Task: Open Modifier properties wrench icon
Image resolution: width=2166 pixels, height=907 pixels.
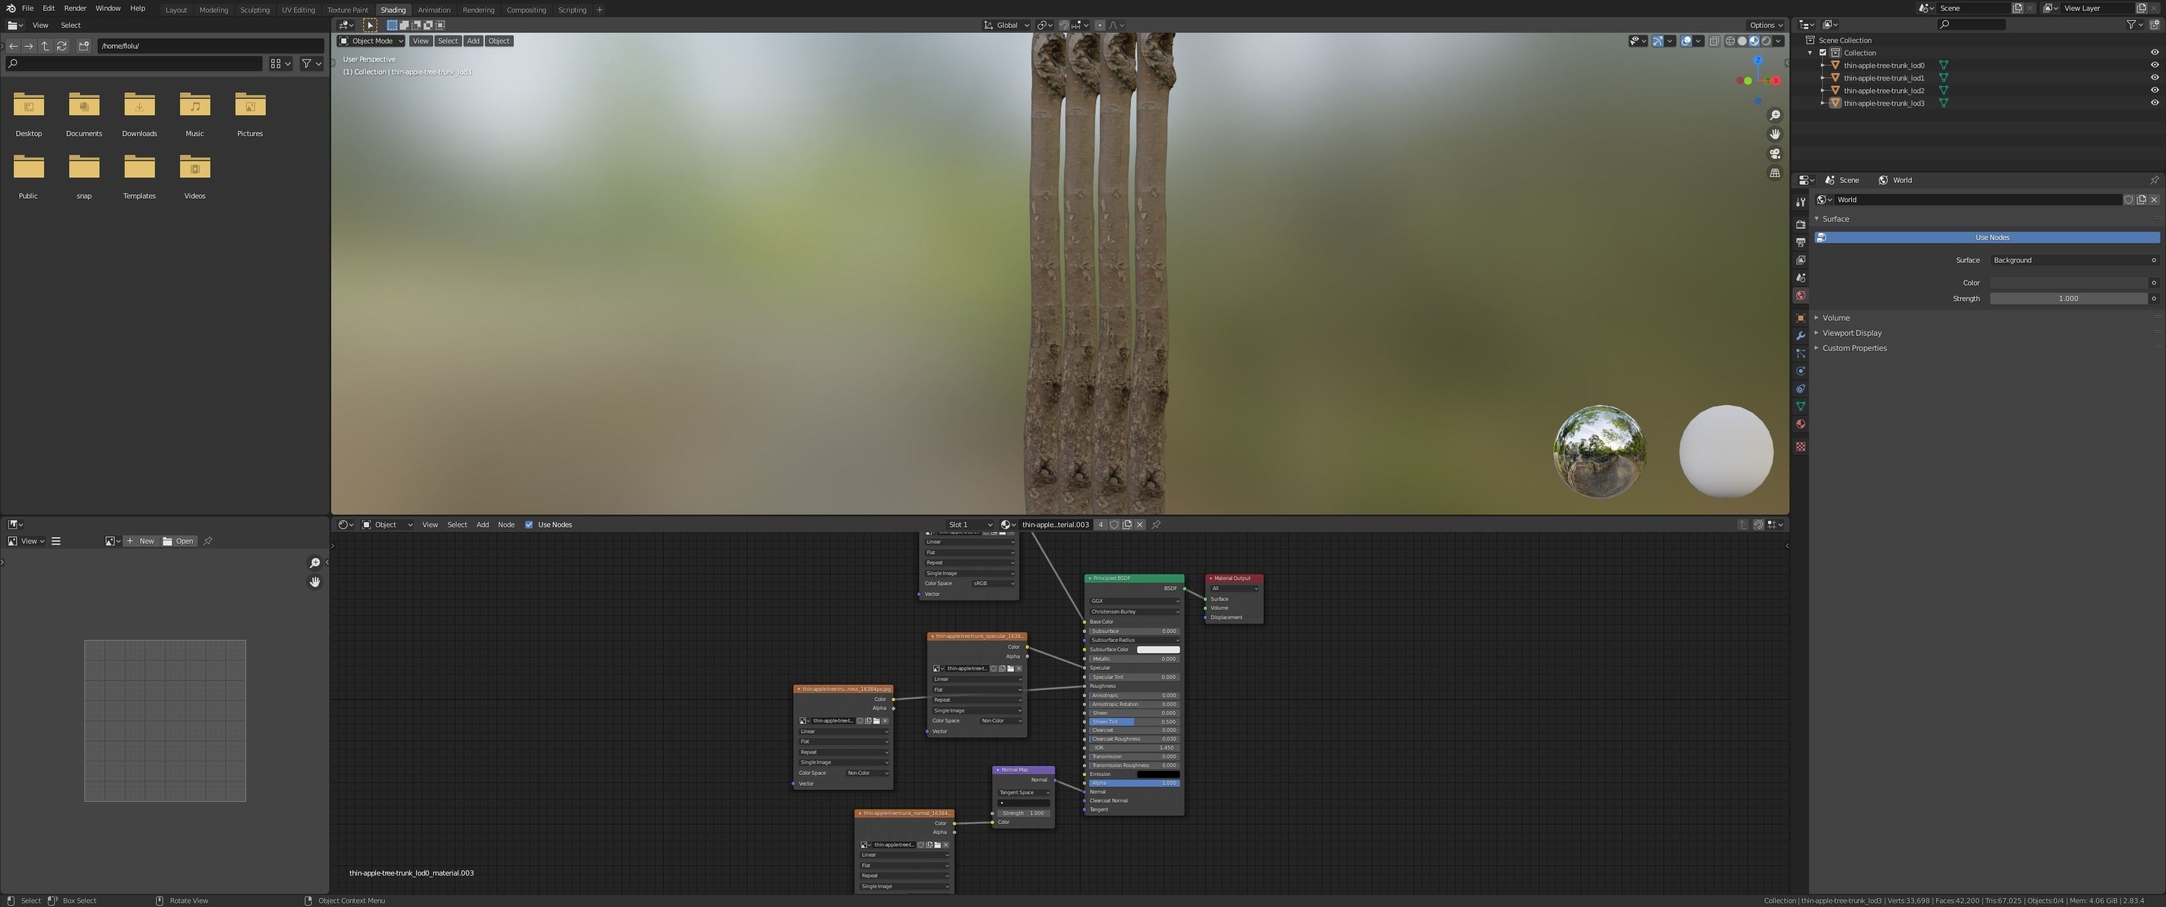Action: [1800, 336]
